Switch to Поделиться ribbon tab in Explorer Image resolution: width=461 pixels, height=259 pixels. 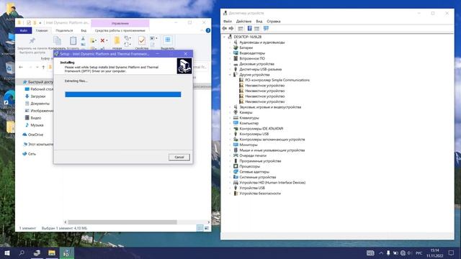[64, 30]
